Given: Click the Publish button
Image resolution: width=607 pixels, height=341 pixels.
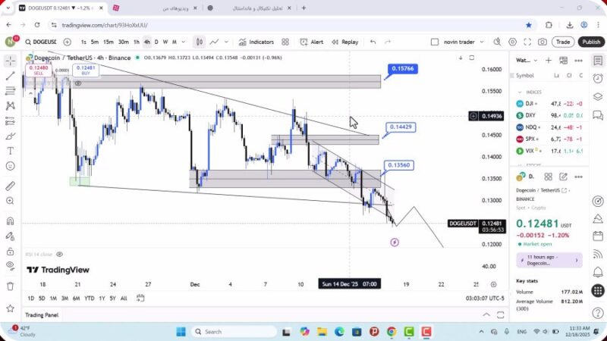Looking at the screenshot, I should (x=590, y=42).
